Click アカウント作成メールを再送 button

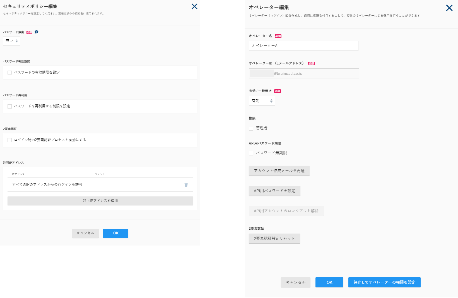pyautogui.click(x=279, y=171)
